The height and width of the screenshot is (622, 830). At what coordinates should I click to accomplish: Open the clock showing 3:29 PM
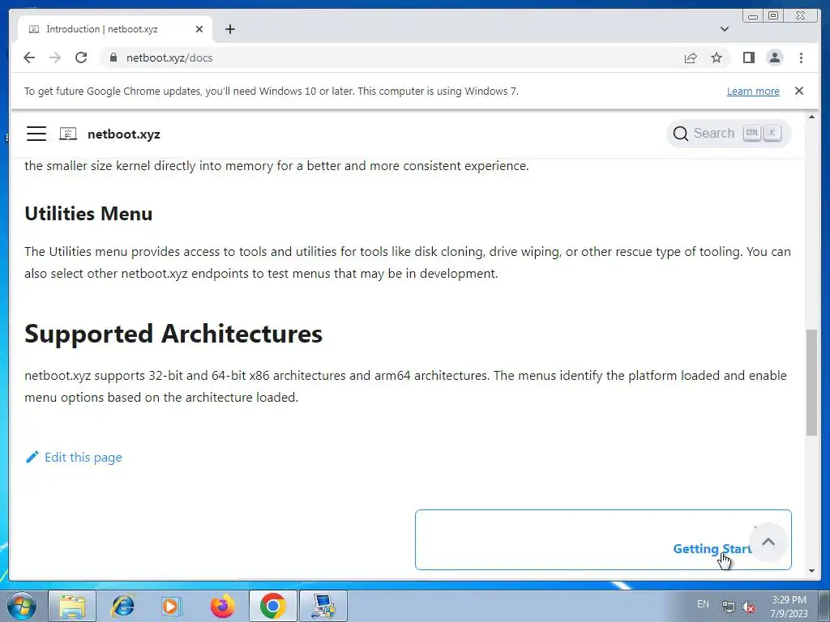pyautogui.click(x=789, y=607)
